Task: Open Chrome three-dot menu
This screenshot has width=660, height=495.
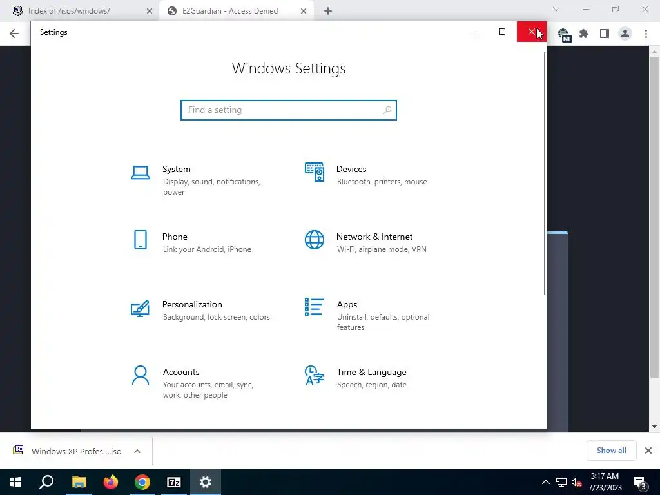Action: point(646,34)
